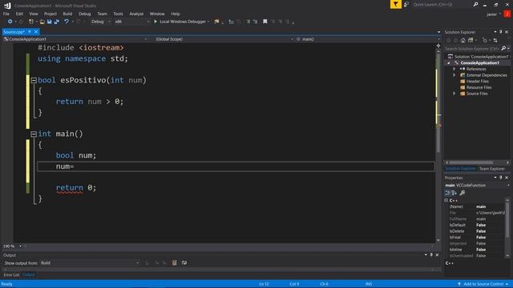Click the Undo arrow icon
This screenshot has height=288, width=513.
pos(67,22)
